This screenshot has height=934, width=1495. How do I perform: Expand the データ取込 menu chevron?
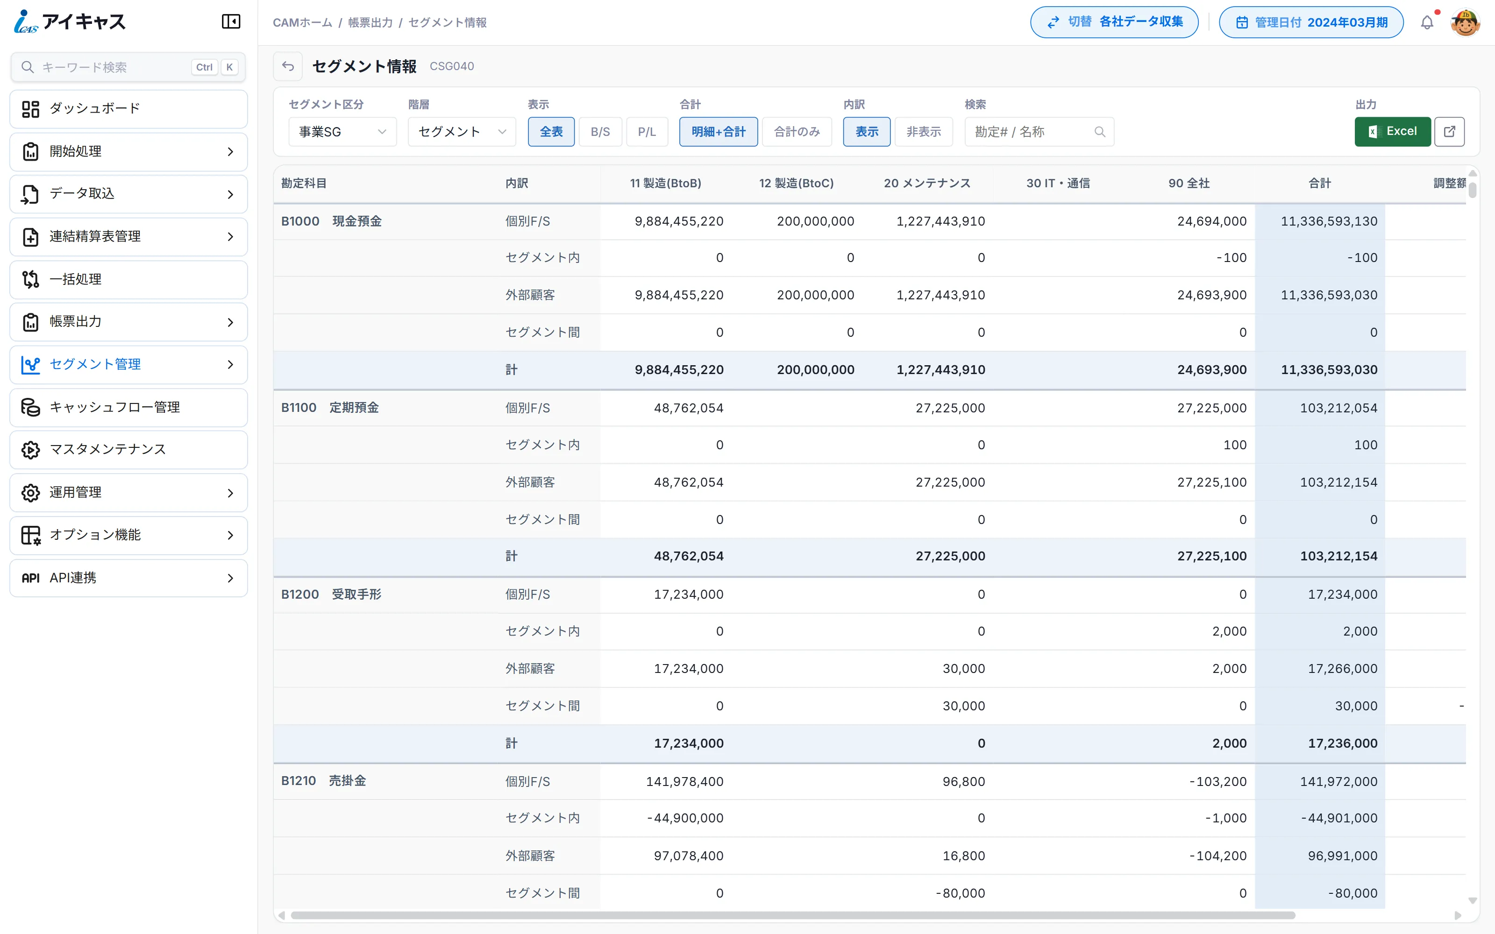230,194
